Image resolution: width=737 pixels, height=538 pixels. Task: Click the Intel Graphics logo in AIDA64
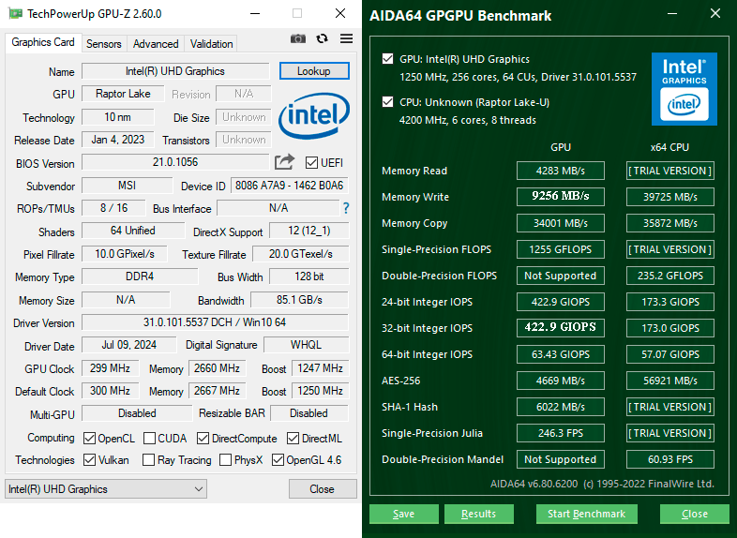pyautogui.click(x=684, y=89)
